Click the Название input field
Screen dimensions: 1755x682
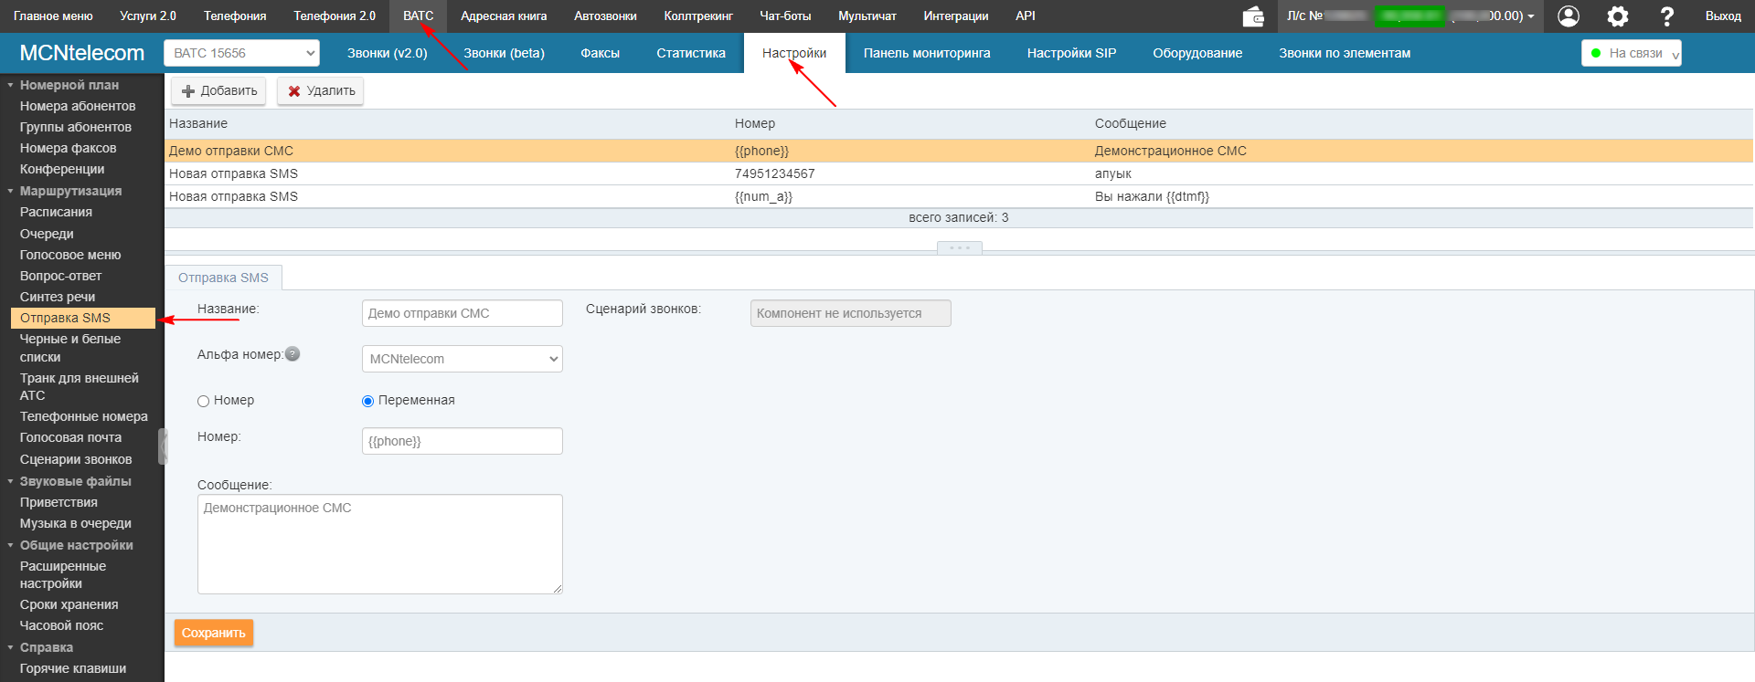pos(463,313)
